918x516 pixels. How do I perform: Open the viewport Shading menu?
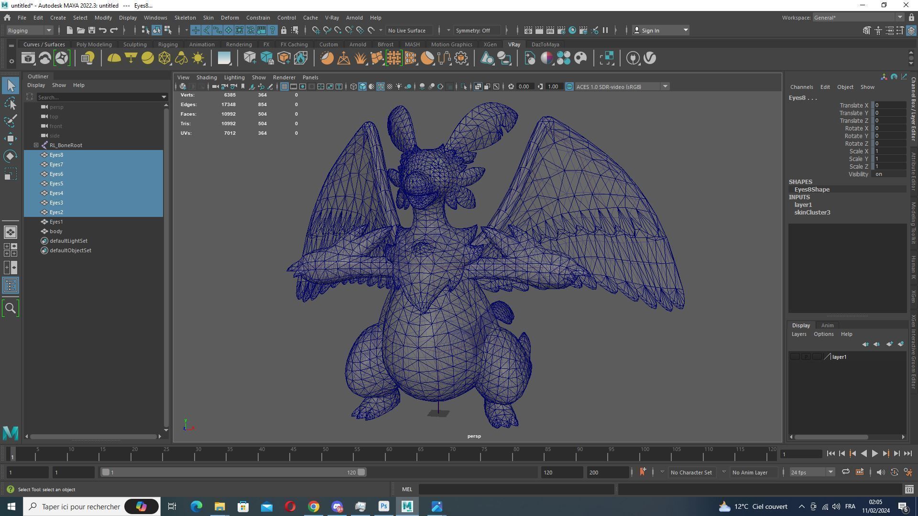(x=207, y=77)
